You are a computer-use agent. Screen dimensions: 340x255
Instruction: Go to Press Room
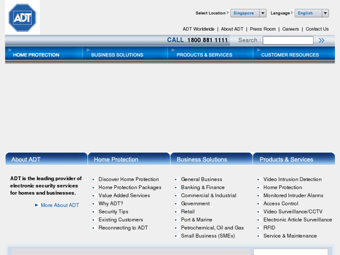pyautogui.click(x=262, y=29)
